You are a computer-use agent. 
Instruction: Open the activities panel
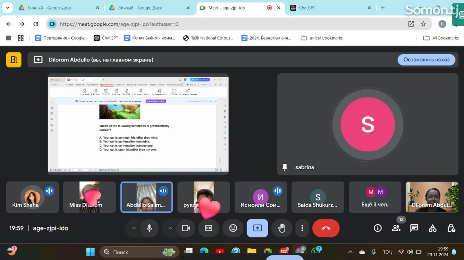point(433,228)
